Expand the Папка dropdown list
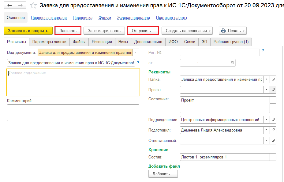The width and height of the screenshot is (284, 182). pyautogui.click(x=266, y=79)
